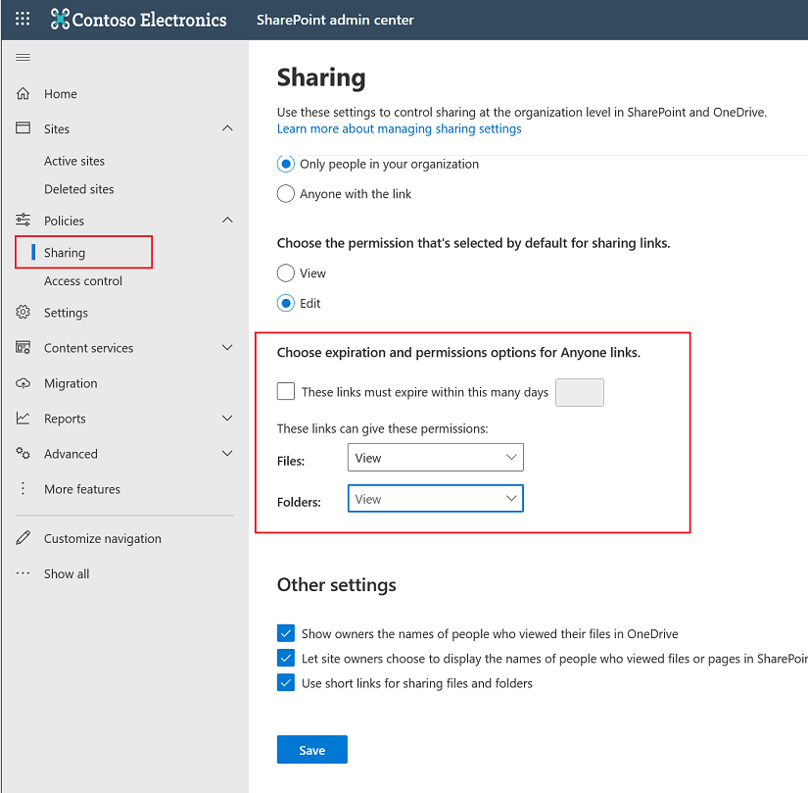Viewport: 808px width, 793px height.
Task: Uncheck Use short links for sharing
Action: 286,682
